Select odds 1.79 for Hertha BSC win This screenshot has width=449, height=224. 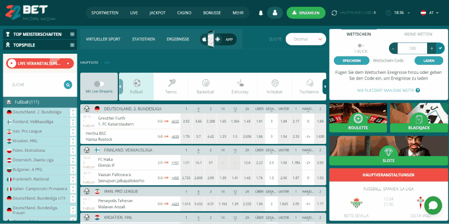click(186, 137)
